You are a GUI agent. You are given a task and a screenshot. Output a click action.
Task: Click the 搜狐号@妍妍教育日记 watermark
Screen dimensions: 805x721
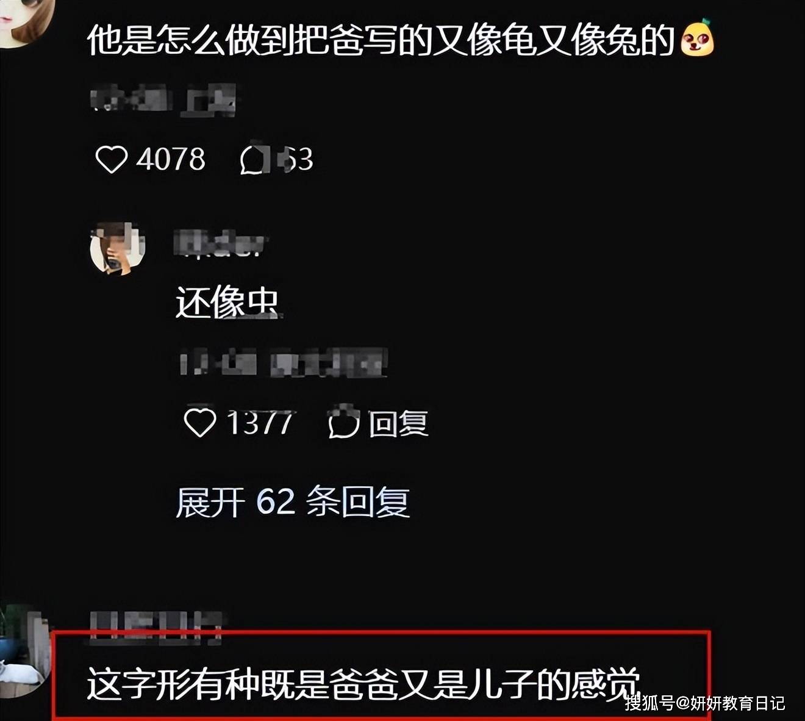704,703
